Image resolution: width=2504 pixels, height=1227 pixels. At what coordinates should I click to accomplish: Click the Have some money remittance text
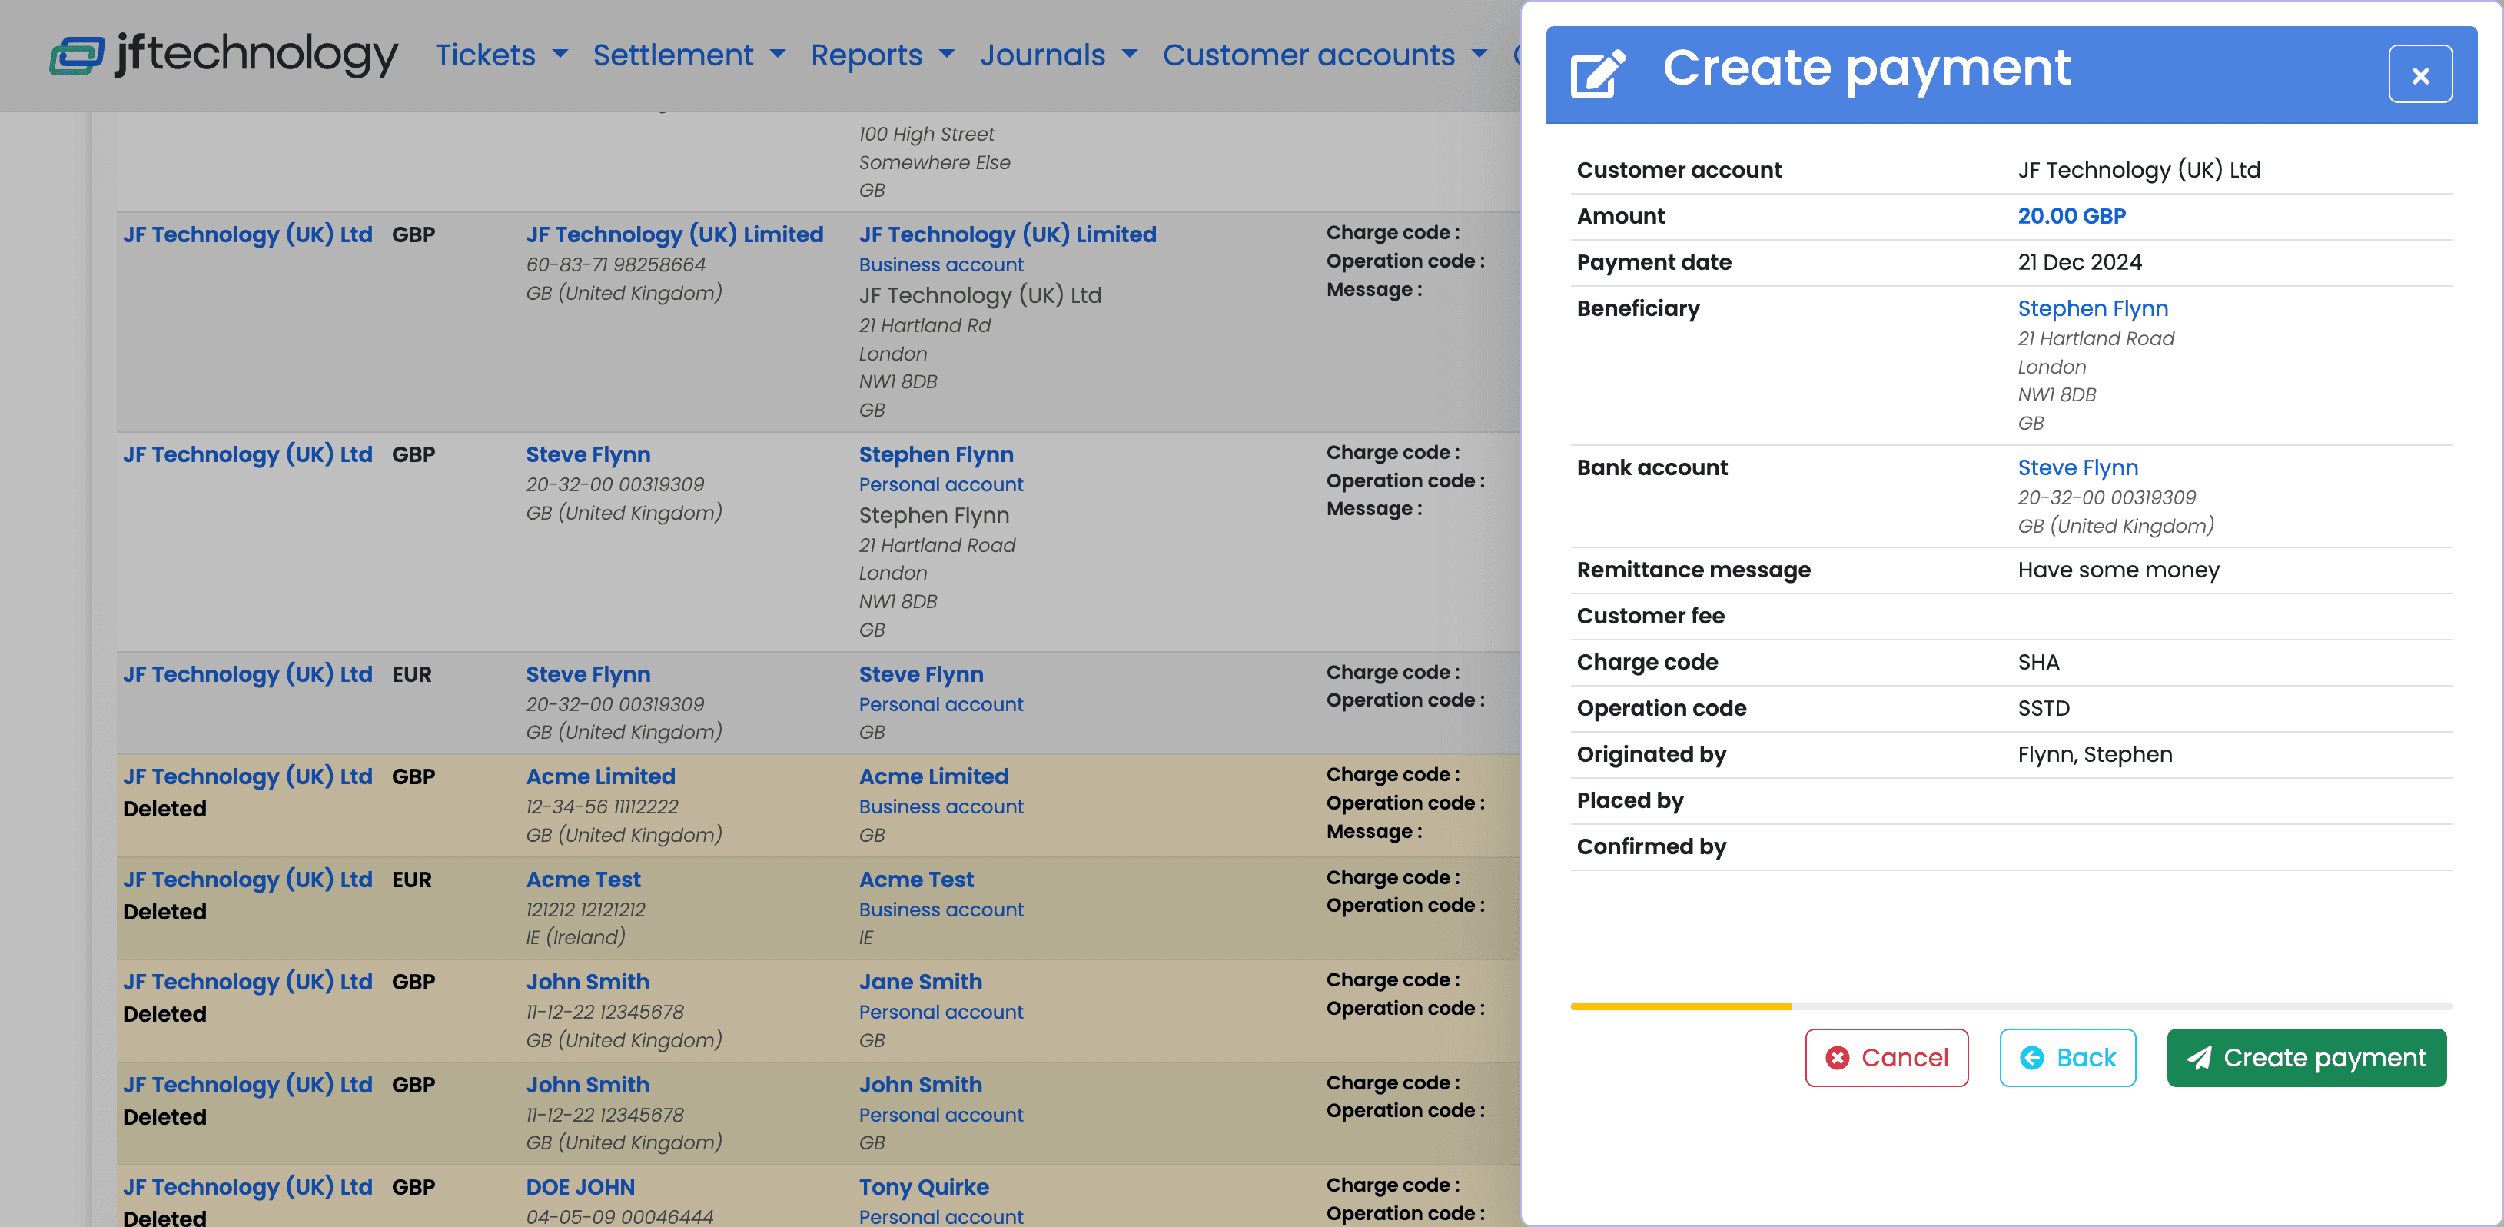[x=2118, y=570]
